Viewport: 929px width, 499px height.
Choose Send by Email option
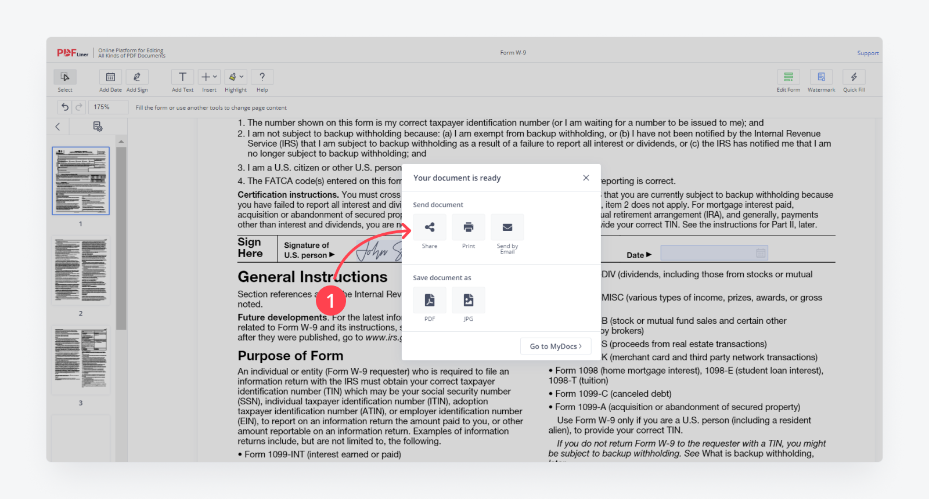coord(507,227)
